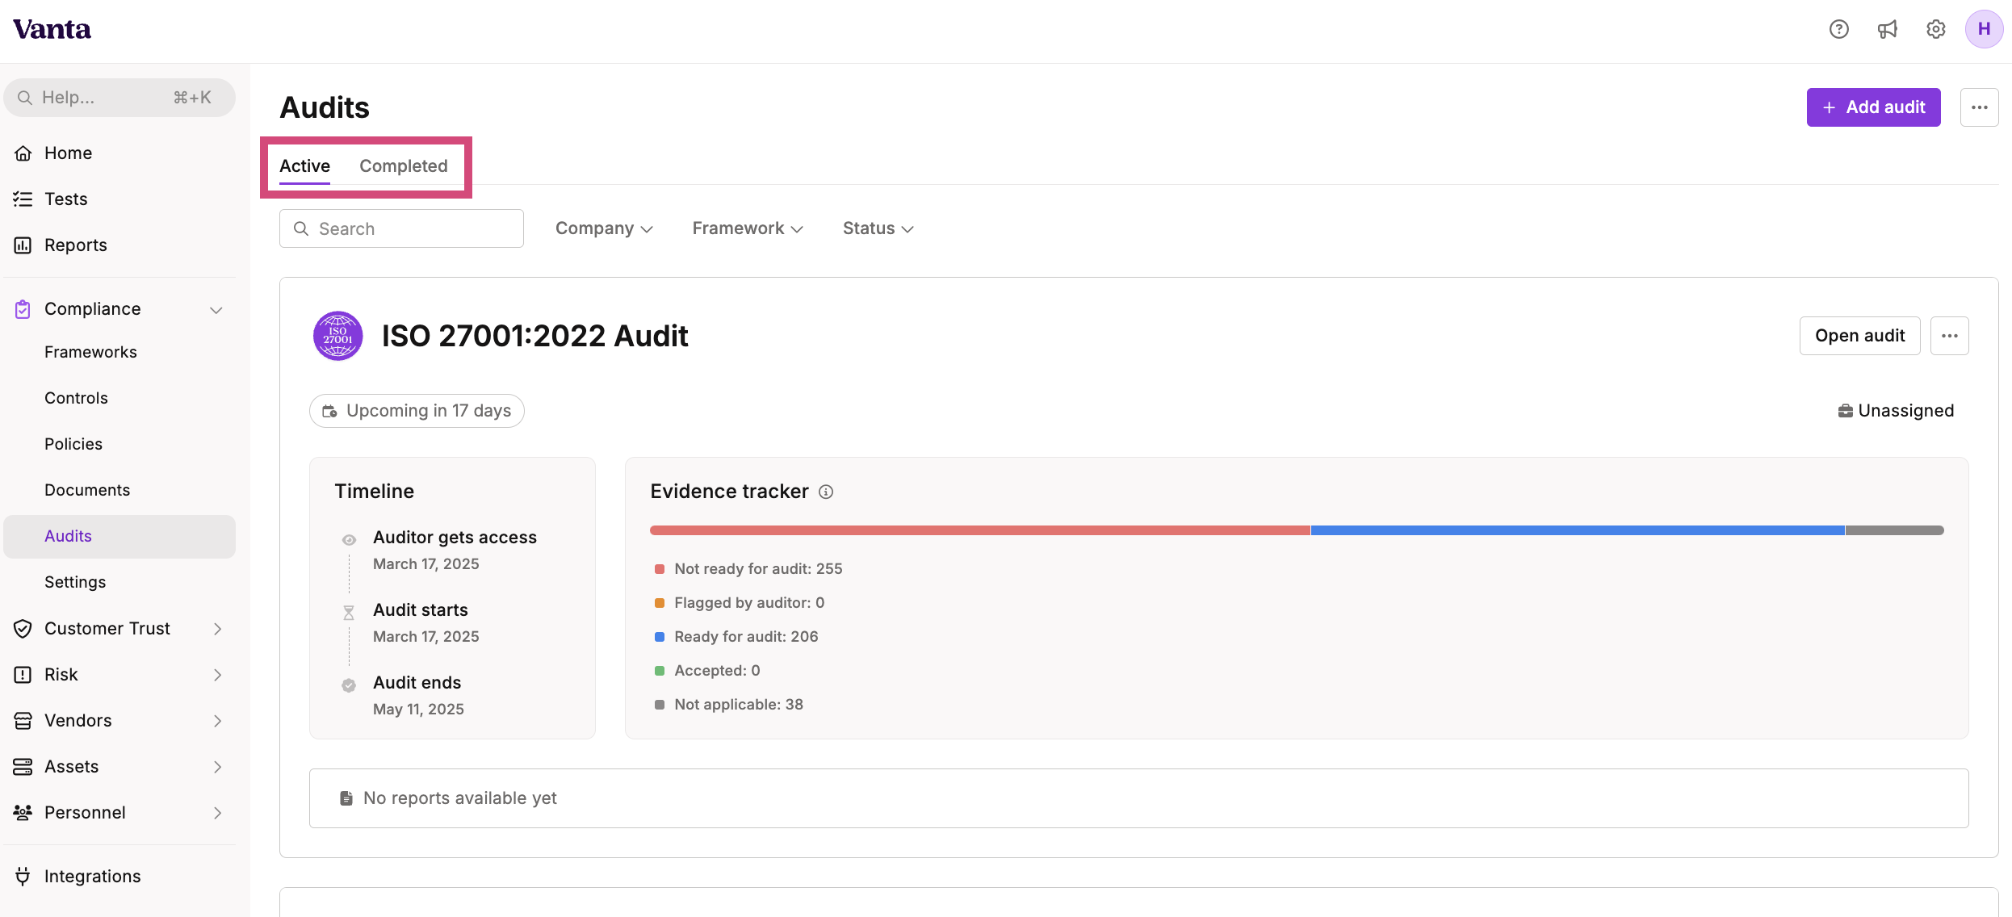Click the Vanta logo
2012x917 pixels.
tap(52, 30)
